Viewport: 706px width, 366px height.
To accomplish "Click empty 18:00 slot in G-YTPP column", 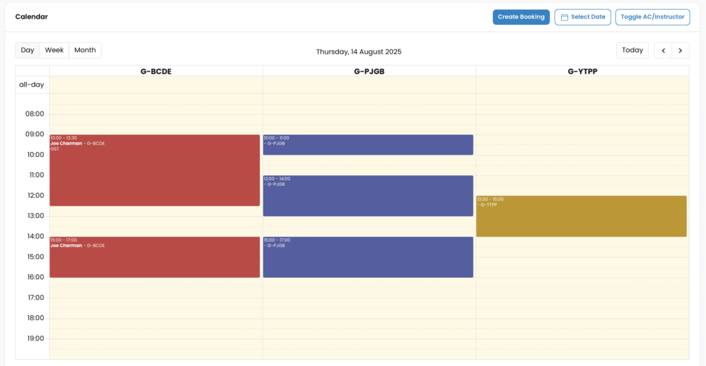I will [x=582, y=323].
